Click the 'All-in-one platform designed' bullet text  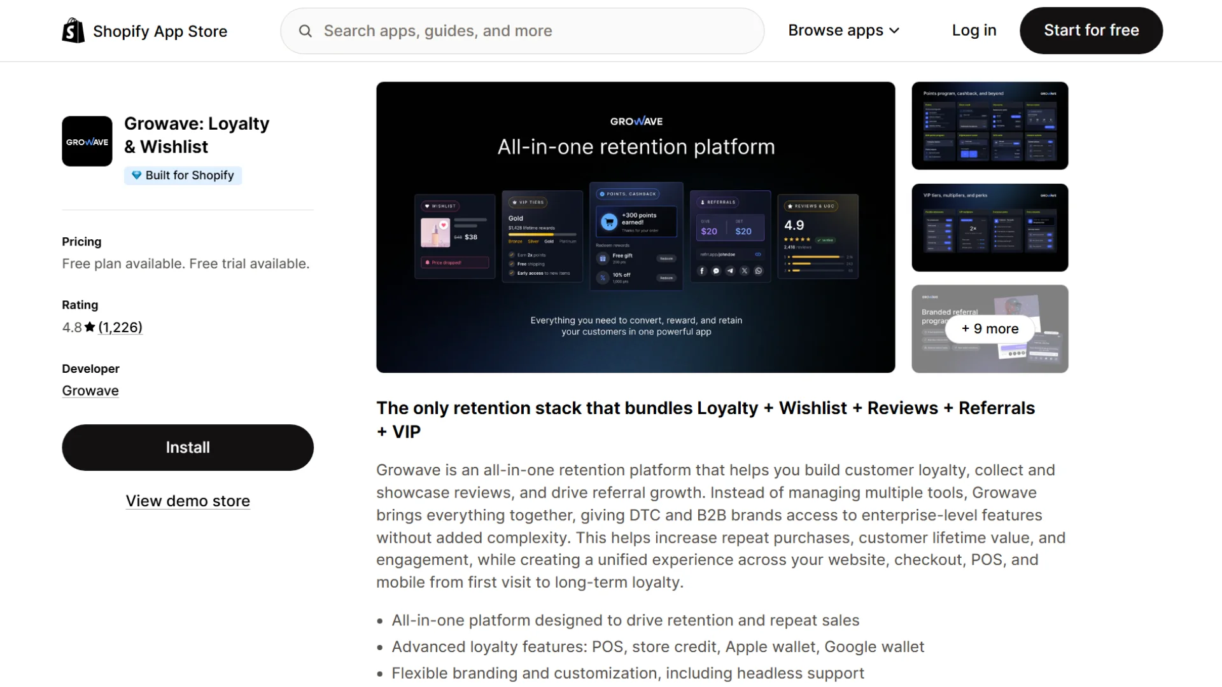tap(626, 620)
